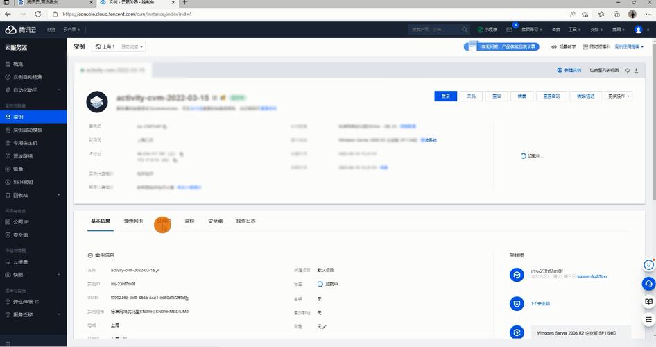Switch to the 操作日志 tab

coord(245,221)
